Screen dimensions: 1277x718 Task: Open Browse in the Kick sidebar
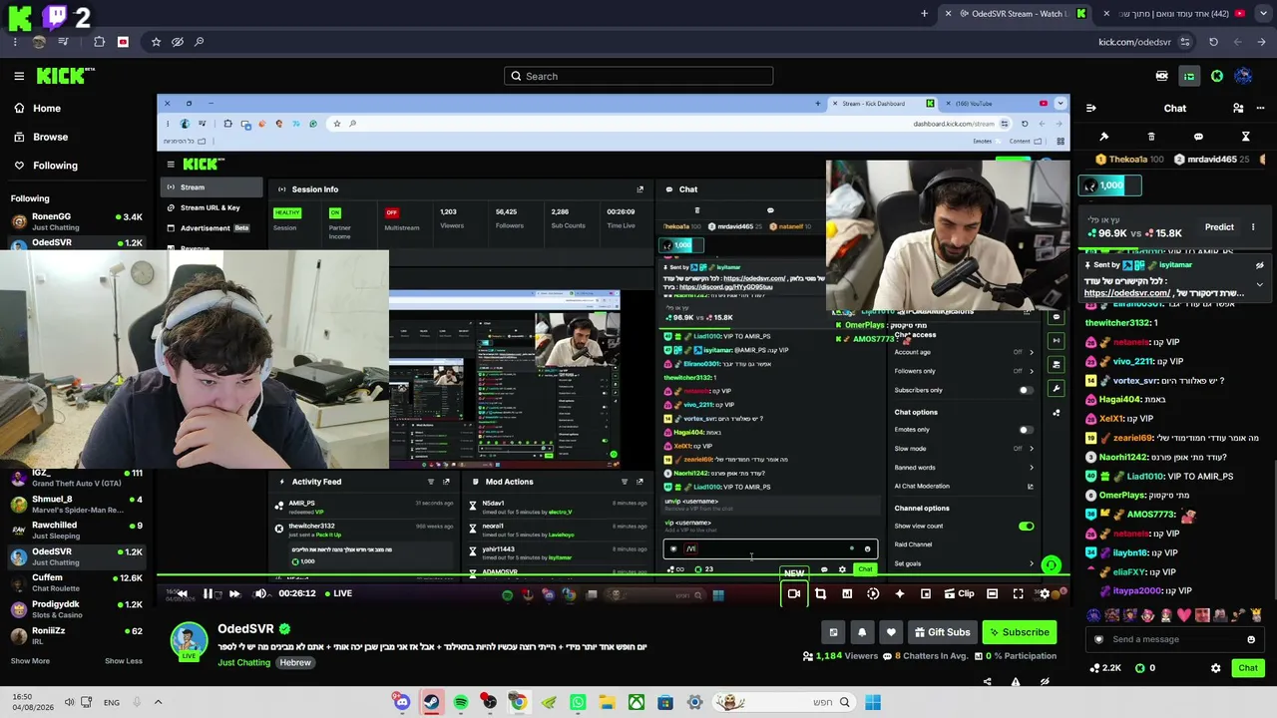pyautogui.click(x=41, y=137)
